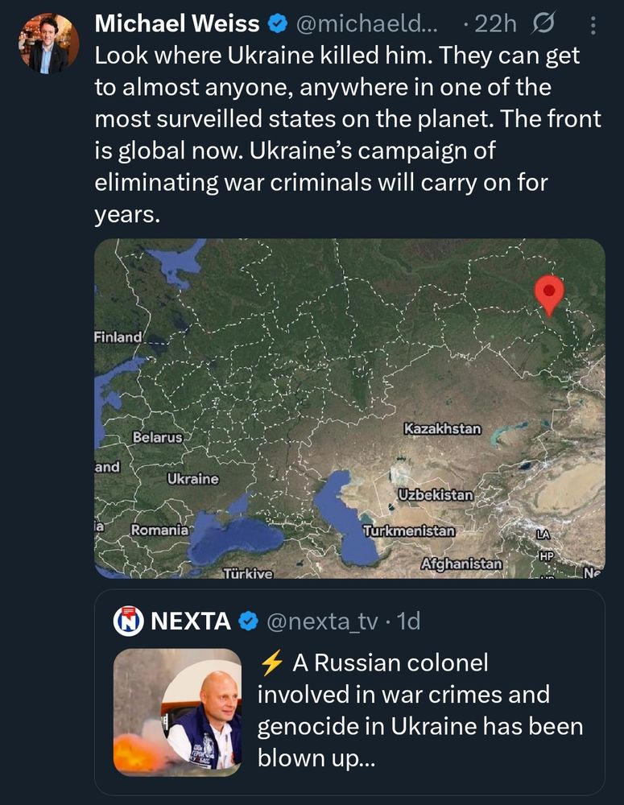Click the lightning bolt emoji in quote
The width and height of the screenshot is (624, 805).
(271, 663)
